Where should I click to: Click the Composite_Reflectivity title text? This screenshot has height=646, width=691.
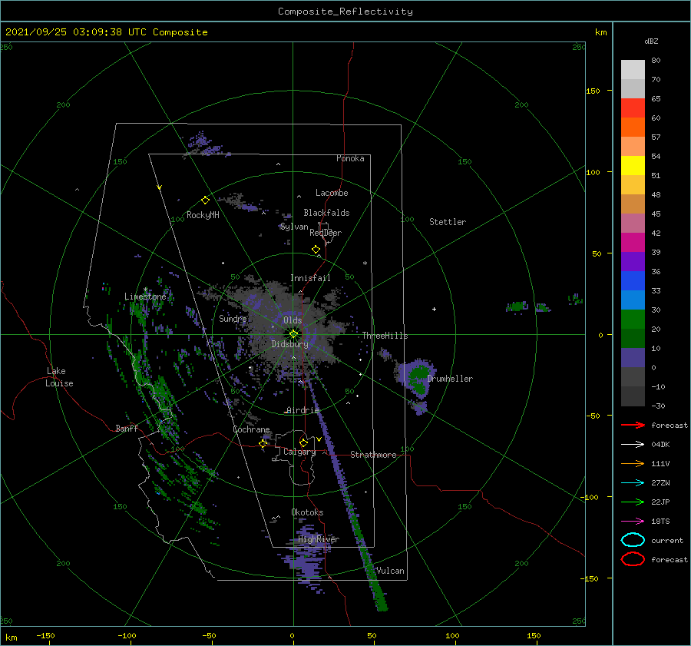pos(345,12)
